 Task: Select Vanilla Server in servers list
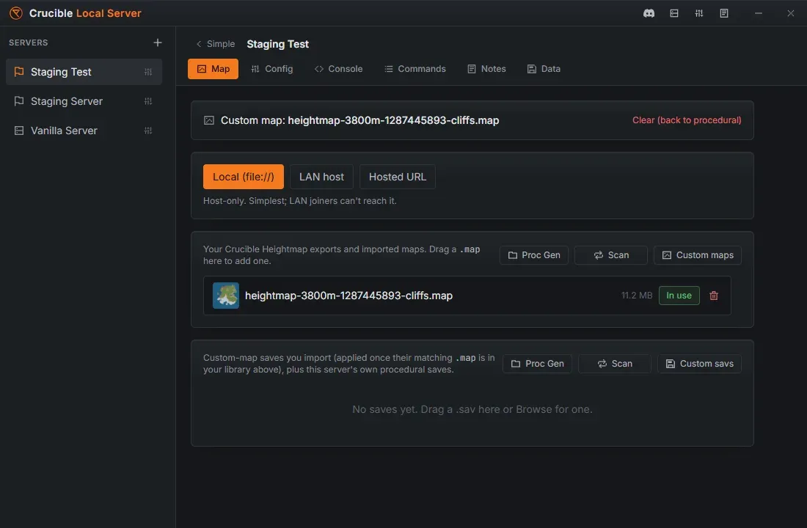click(84, 131)
